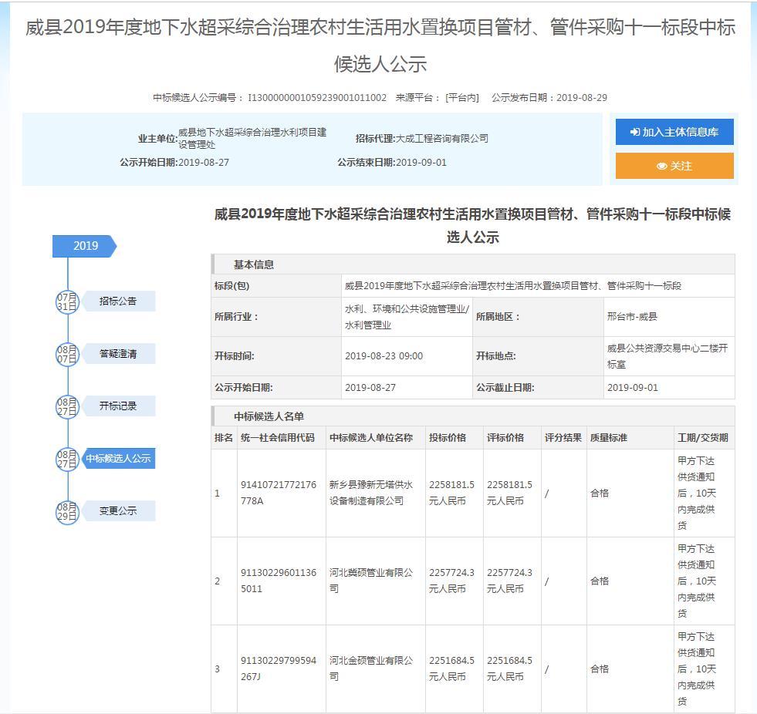Open the 答疑澄清 timeline step

point(118,354)
